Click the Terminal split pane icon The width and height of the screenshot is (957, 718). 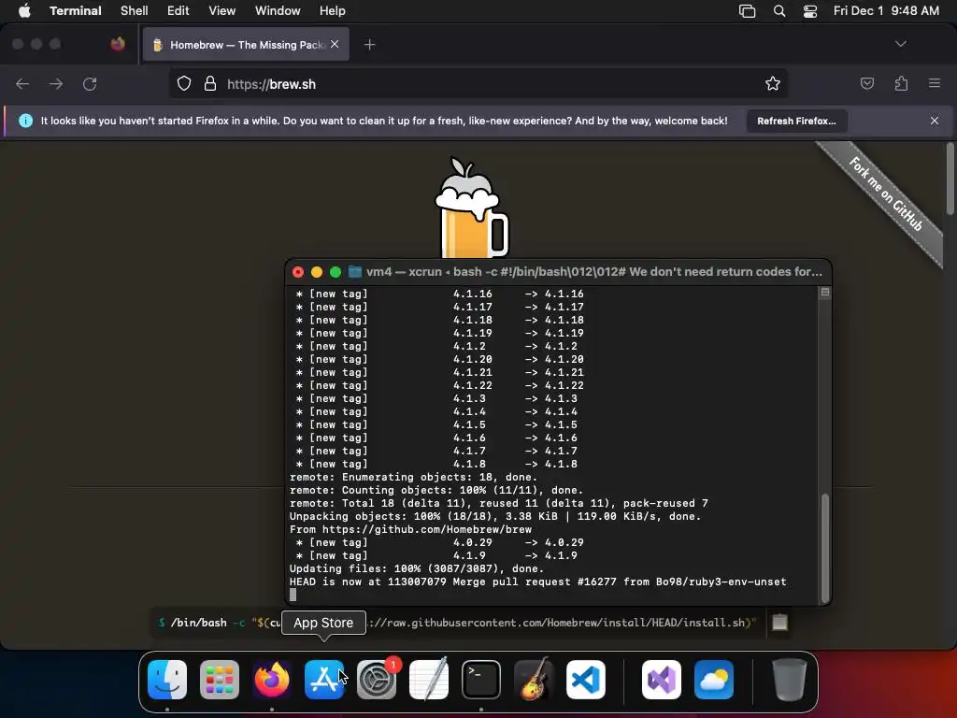[825, 293]
